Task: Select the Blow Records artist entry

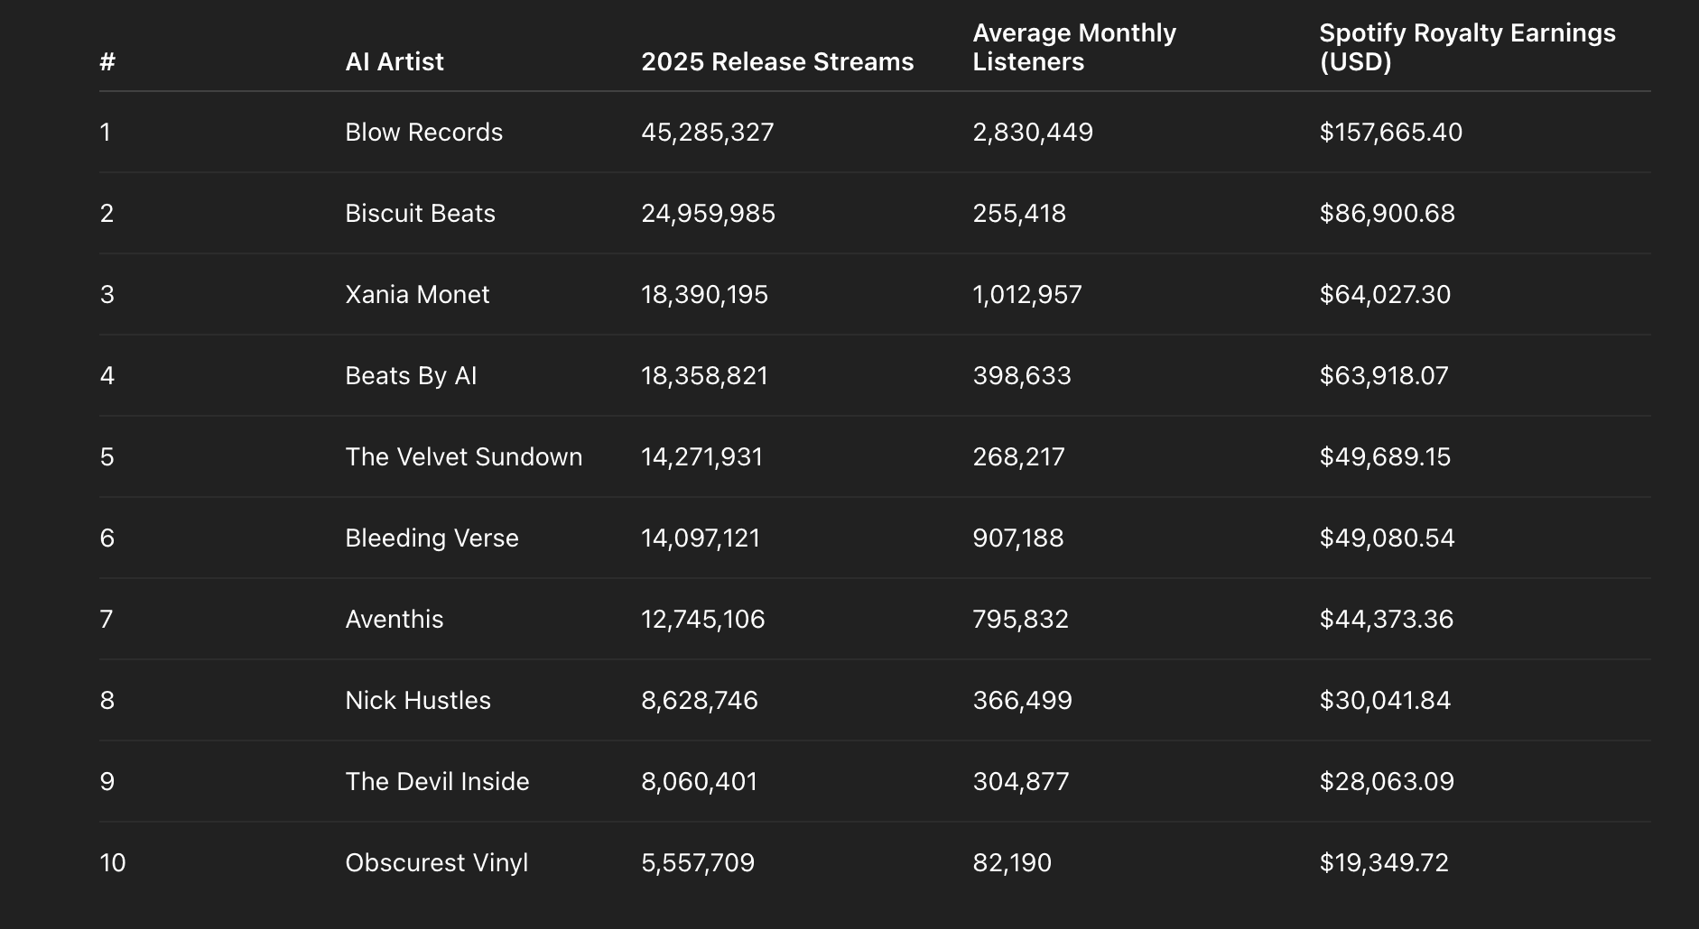Action: point(424,132)
